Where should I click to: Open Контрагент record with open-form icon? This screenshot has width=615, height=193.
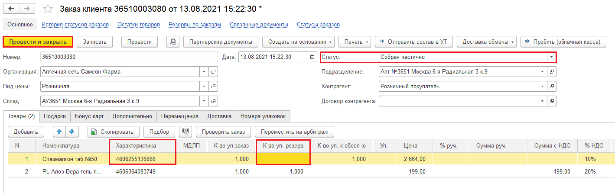pos(551,87)
